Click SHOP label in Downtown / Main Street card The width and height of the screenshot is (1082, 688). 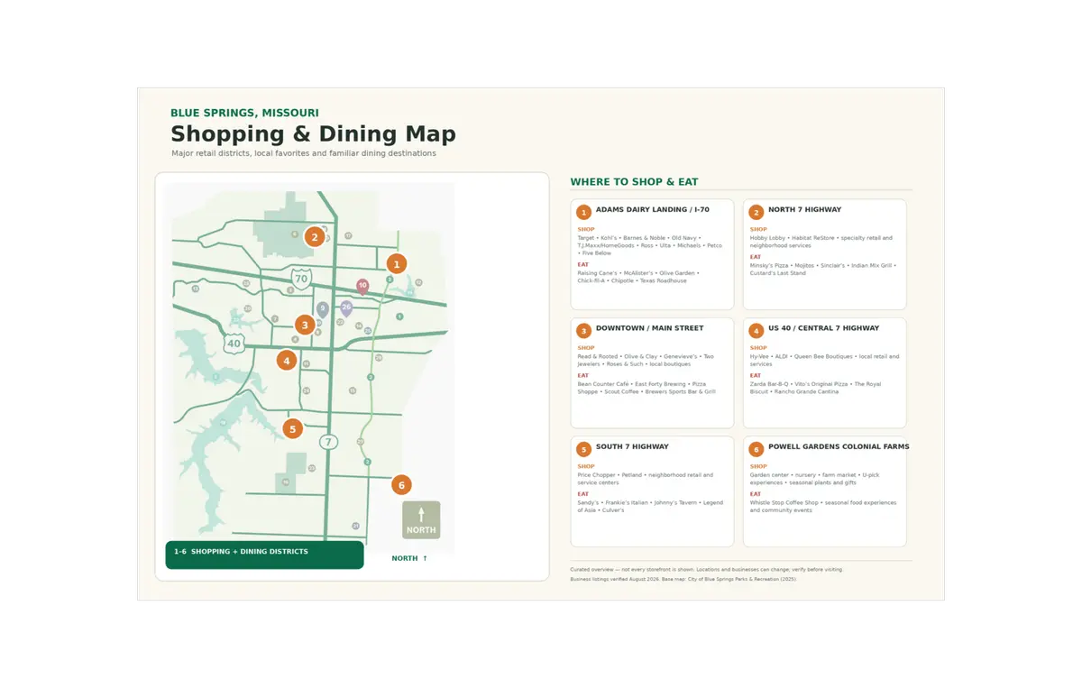[586, 348]
